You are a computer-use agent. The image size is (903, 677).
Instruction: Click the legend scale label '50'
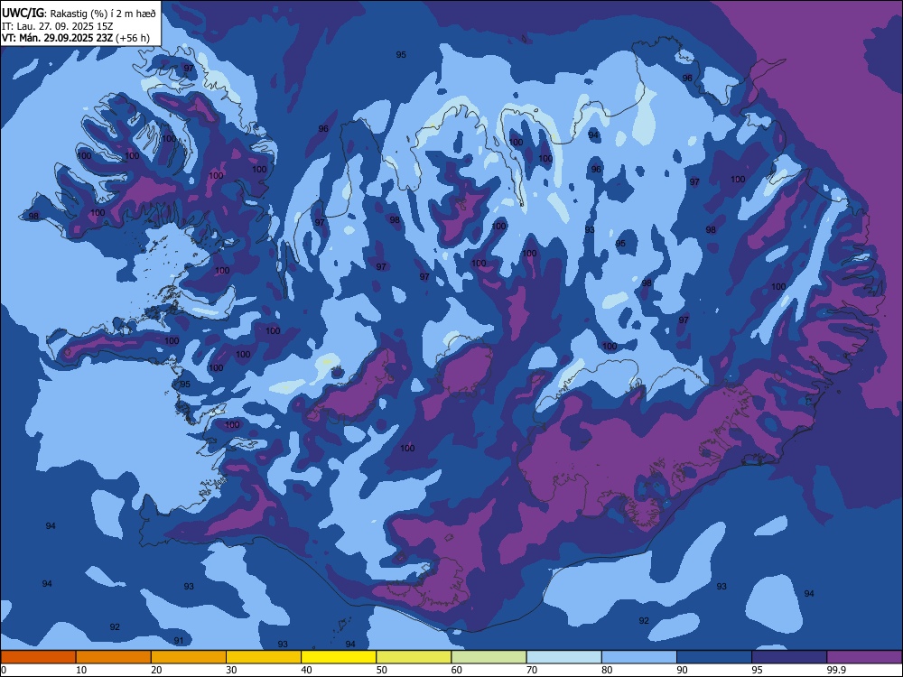381,670
